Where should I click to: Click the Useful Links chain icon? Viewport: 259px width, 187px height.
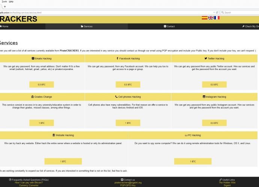221,180
